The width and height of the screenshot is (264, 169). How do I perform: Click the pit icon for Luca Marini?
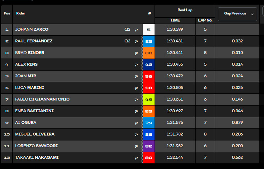136,88
